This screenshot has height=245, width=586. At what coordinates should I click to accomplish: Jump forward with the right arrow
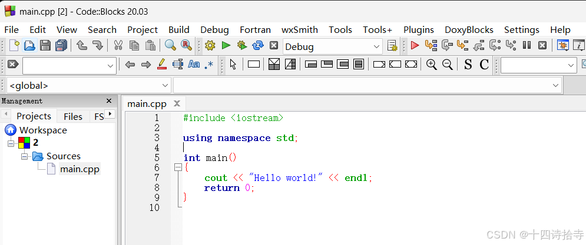145,65
